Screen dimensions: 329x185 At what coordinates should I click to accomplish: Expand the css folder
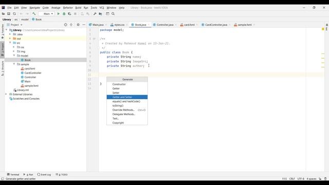click(x=14, y=47)
